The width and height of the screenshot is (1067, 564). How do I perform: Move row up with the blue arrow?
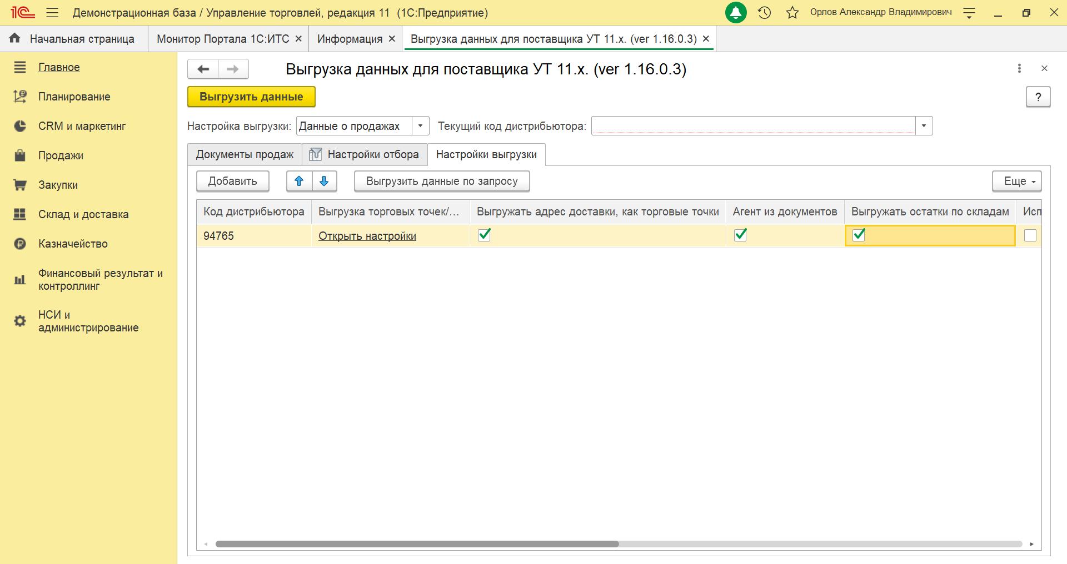click(x=299, y=181)
